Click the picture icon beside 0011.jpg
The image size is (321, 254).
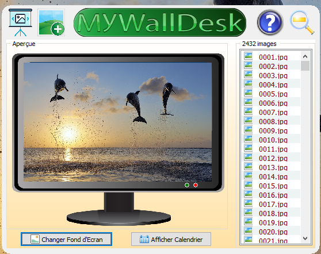pos(249,148)
